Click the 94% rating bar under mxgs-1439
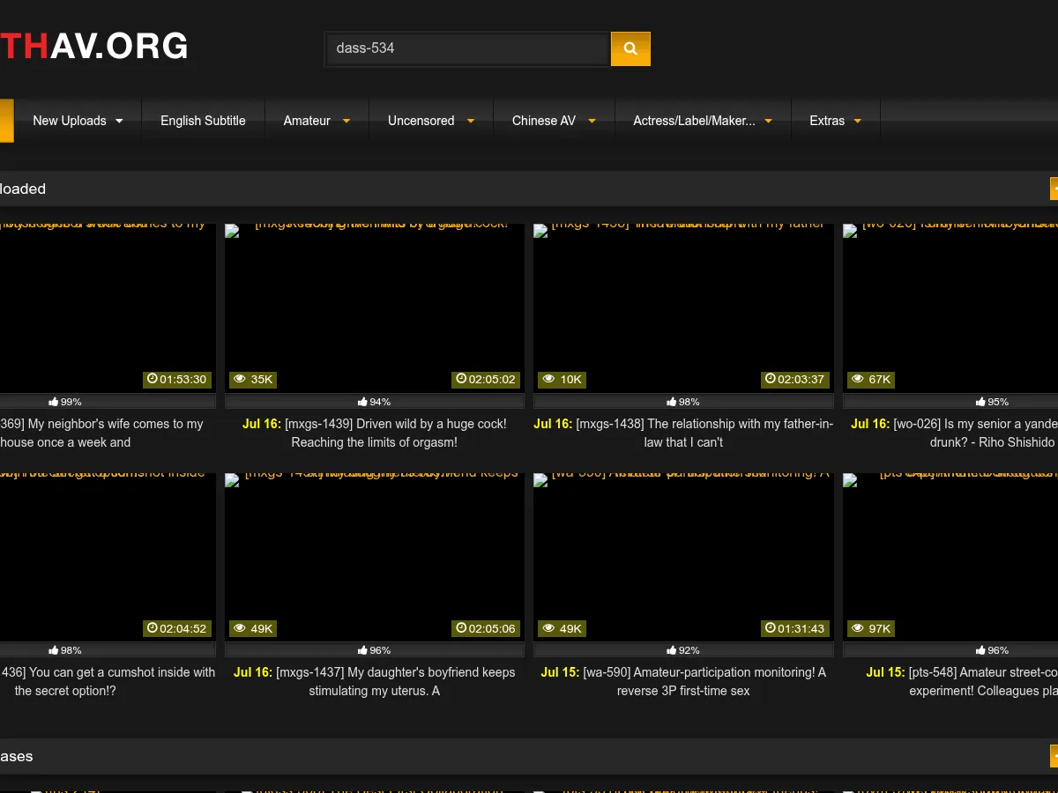This screenshot has width=1058, height=793. (375, 402)
